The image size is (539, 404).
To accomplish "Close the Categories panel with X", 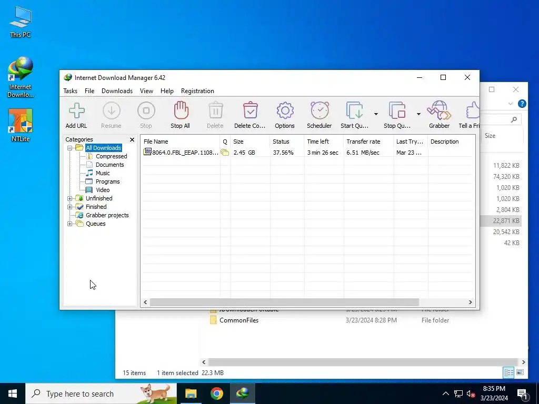I will 132,139.
